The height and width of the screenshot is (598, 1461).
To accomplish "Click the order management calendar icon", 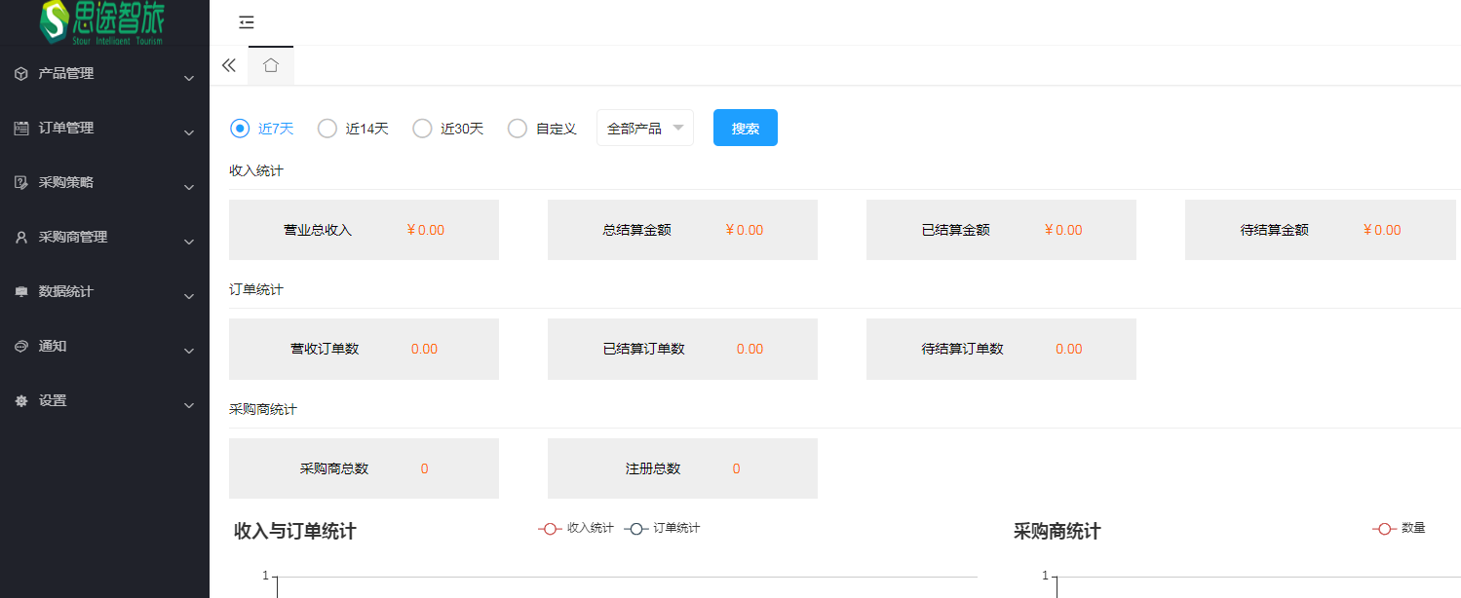I will click(21, 129).
